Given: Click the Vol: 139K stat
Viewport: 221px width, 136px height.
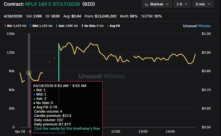Looking at the screenshot, I should (34, 16).
